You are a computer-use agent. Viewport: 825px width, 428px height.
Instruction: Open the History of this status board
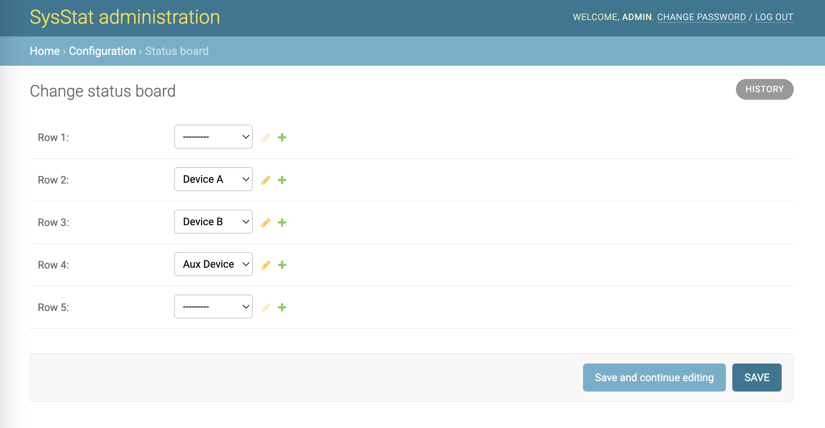pos(764,89)
